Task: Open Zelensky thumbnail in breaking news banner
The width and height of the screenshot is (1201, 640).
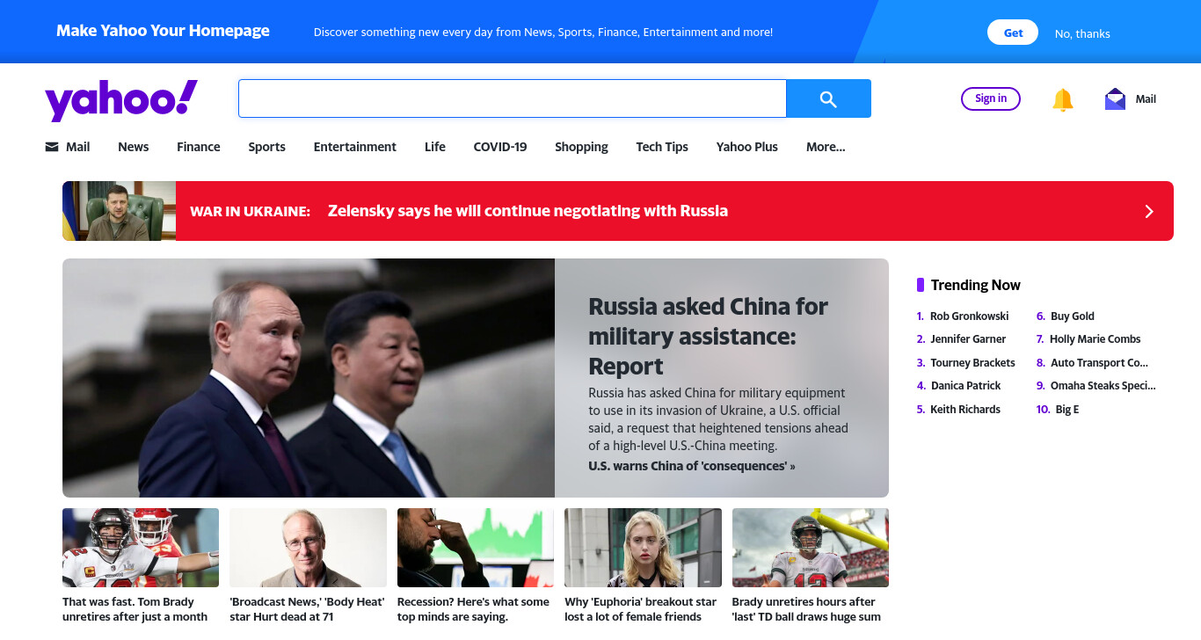Action: tap(119, 211)
